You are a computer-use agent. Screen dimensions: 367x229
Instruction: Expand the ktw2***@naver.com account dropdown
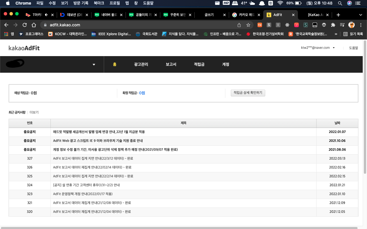click(x=318, y=48)
